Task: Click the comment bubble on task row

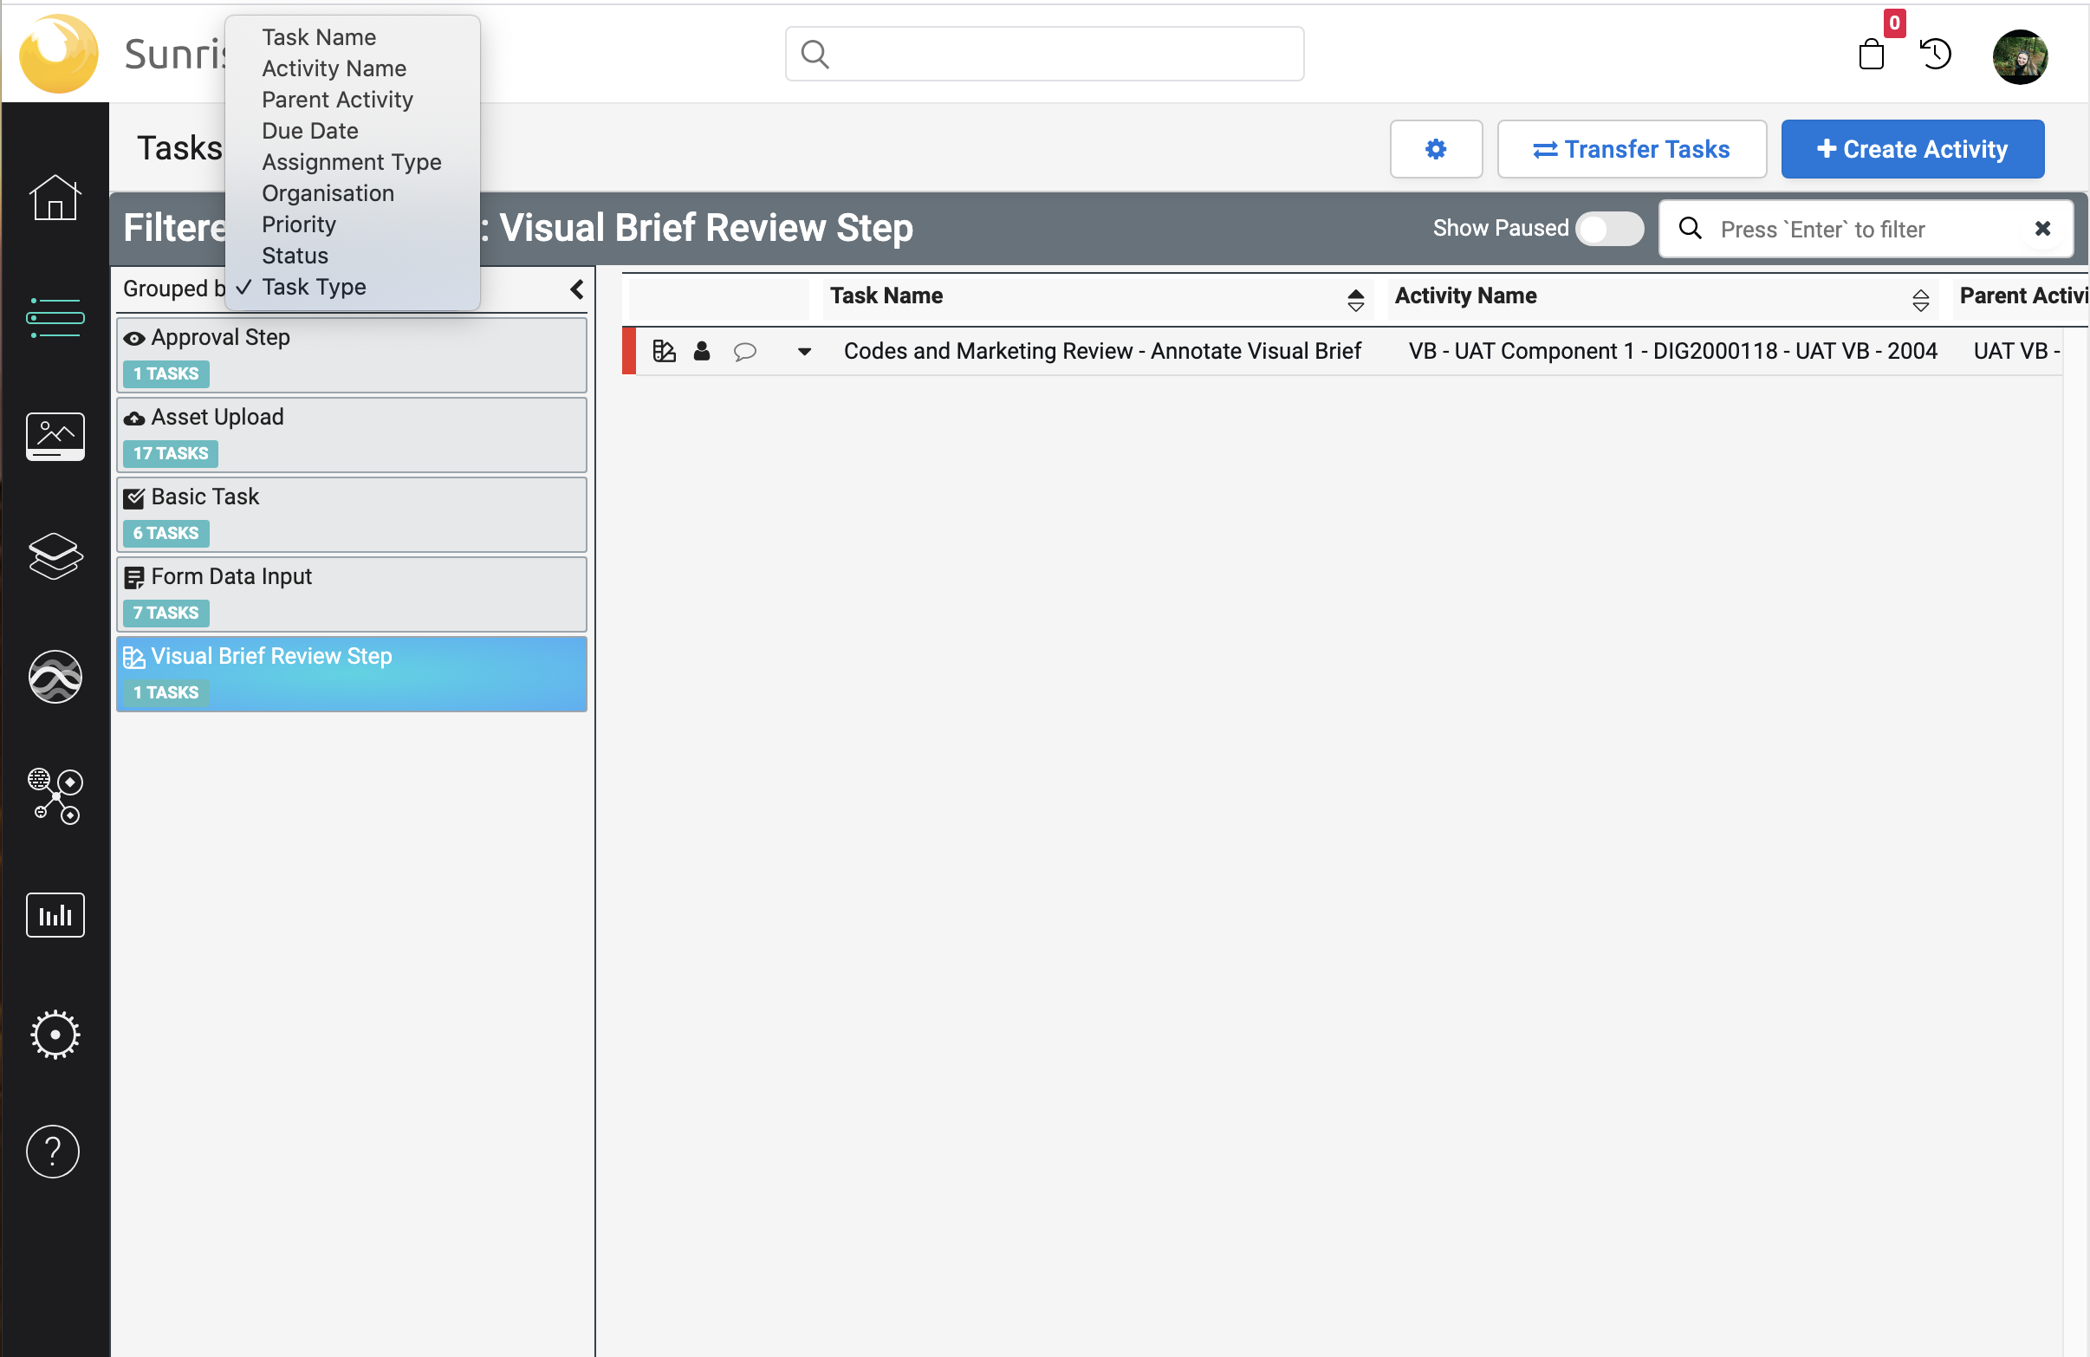Action: (744, 351)
